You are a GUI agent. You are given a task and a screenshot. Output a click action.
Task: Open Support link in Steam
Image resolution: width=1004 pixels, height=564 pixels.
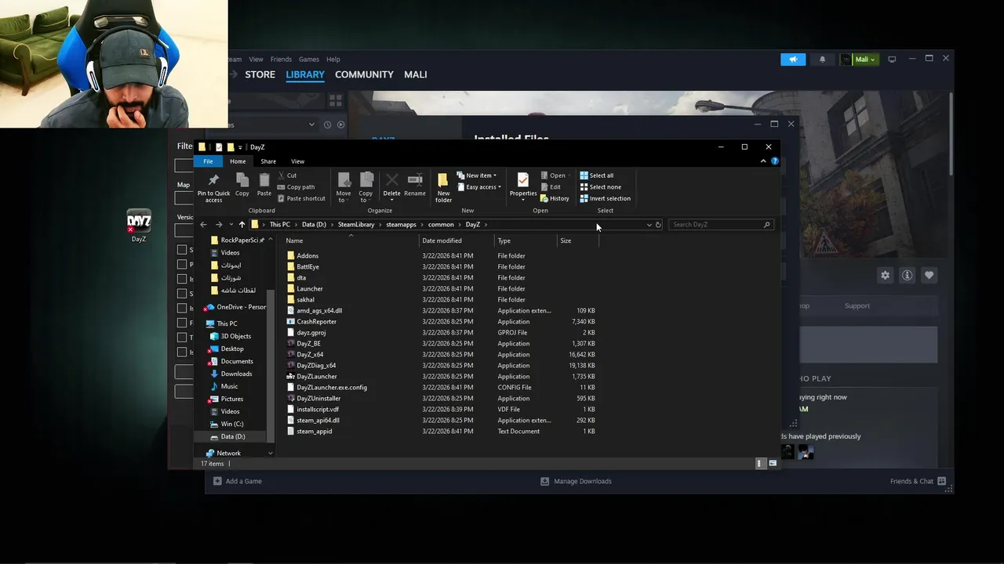pos(857,305)
